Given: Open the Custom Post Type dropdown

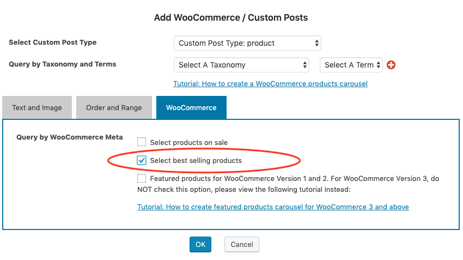Looking at the screenshot, I should point(247,43).
